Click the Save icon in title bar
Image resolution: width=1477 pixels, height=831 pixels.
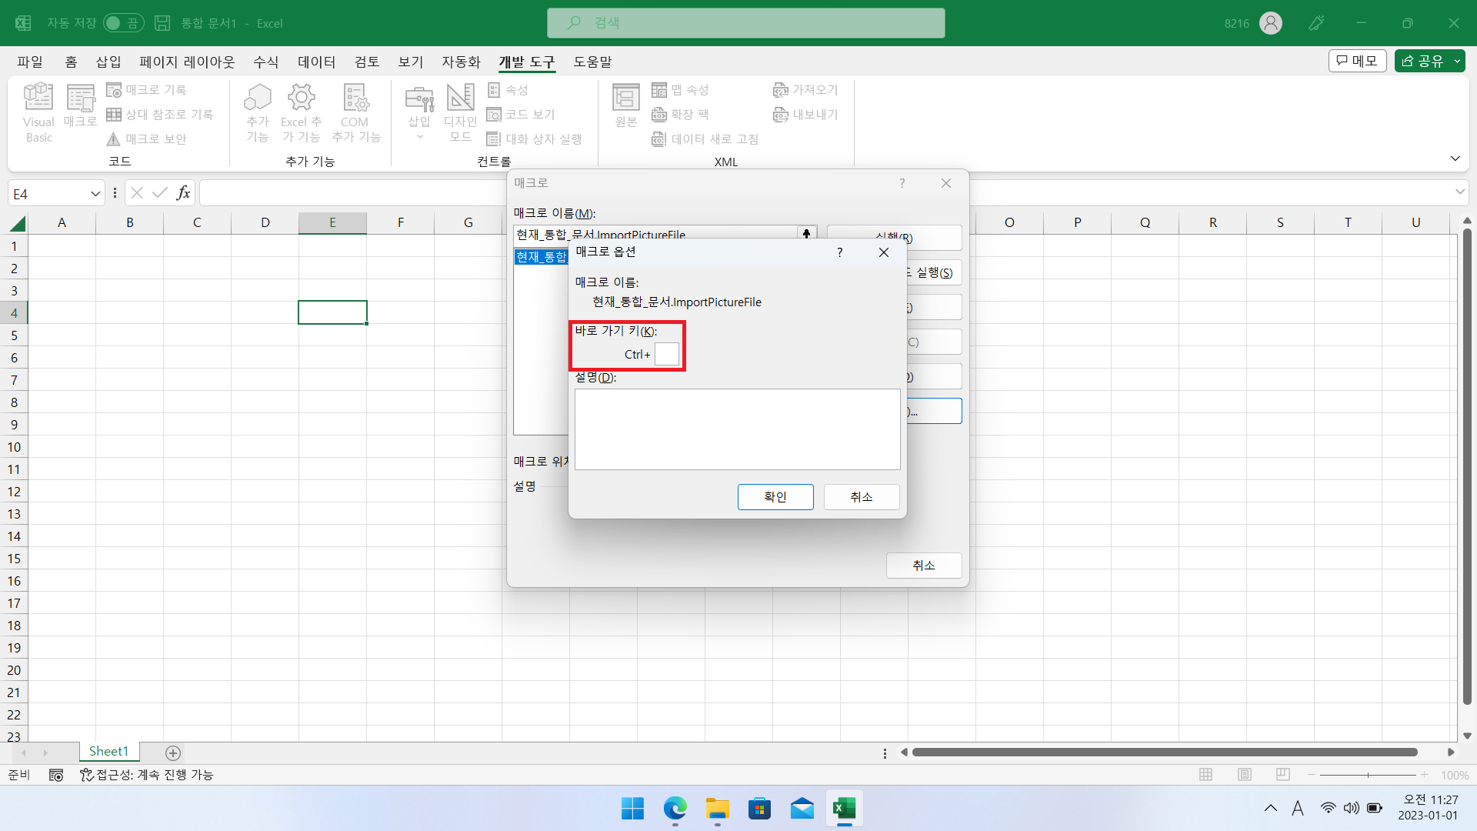(162, 23)
